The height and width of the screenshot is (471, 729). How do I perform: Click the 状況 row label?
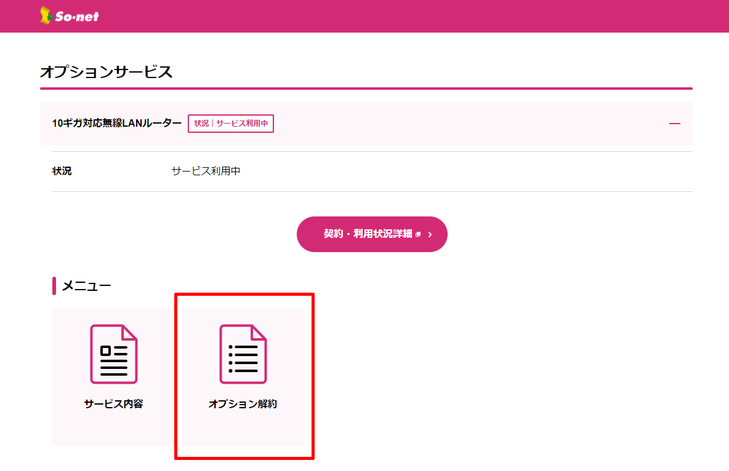(62, 171)
